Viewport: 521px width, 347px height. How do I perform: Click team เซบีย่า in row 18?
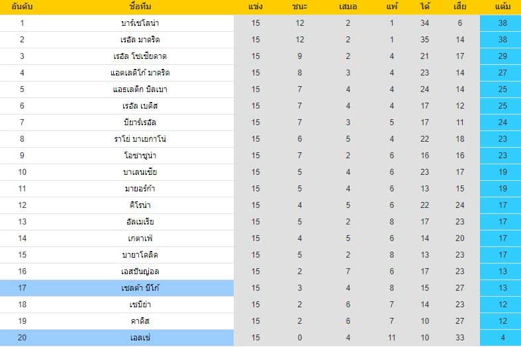coord(140,305)
